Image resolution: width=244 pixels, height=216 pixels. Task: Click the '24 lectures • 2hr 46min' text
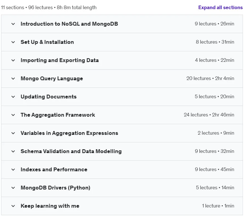209,115
